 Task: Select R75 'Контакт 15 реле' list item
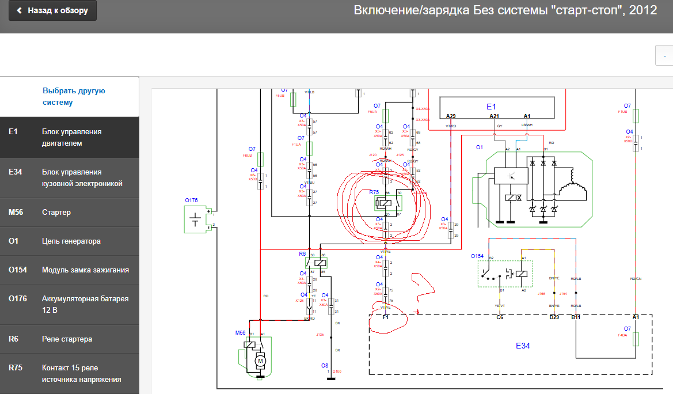(x=70, y=373)
